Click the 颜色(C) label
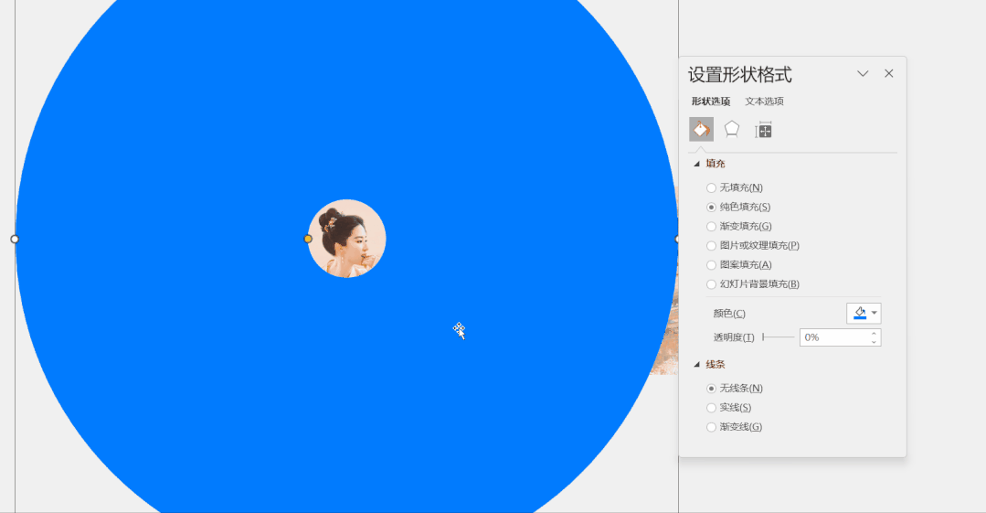 [x=729, y=314]
